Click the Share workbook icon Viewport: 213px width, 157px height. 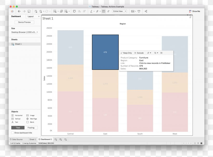(146, 11)
